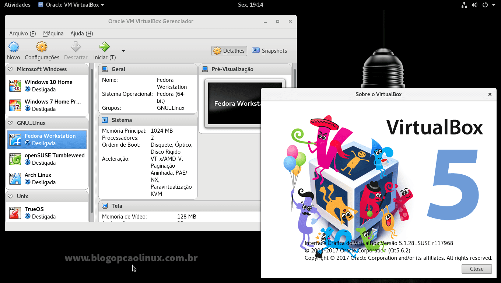
Task: Click the top bar clock Sex, 19:14
Action: pyautogui.click(x=251, y=5)
